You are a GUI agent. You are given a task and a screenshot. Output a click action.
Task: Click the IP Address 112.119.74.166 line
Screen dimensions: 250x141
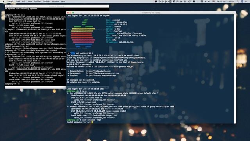coord(120,42)
